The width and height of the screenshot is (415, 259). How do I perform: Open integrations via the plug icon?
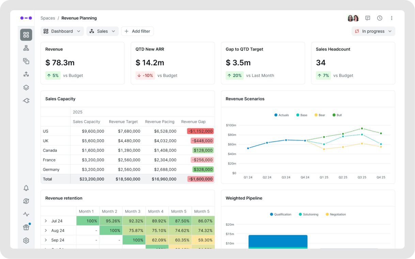pyautogui.click(x=26, y=100)
